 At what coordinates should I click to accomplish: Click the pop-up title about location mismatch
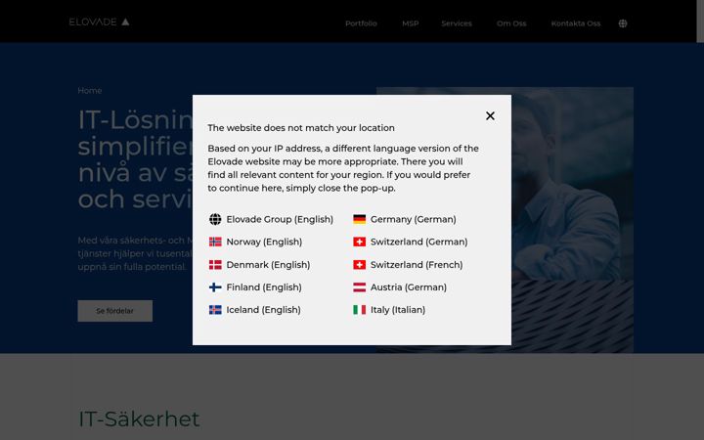tap(301, 128)
